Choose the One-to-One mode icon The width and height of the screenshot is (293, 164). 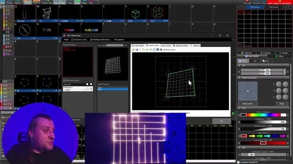point(47,2)
